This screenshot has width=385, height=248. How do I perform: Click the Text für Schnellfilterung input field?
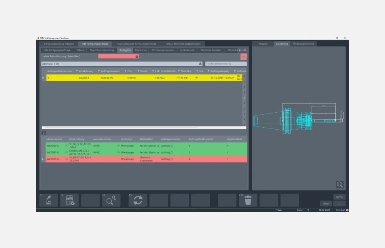pyautogui.click(x=226, y=64)
